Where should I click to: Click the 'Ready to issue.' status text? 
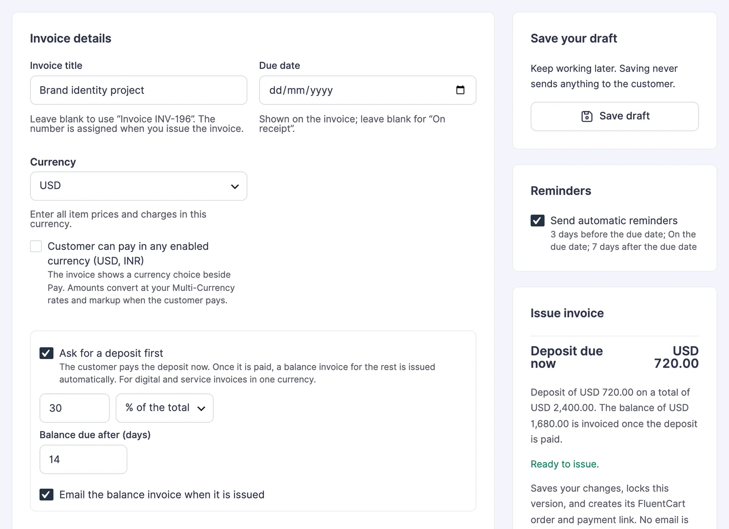[x=565, y=464]
